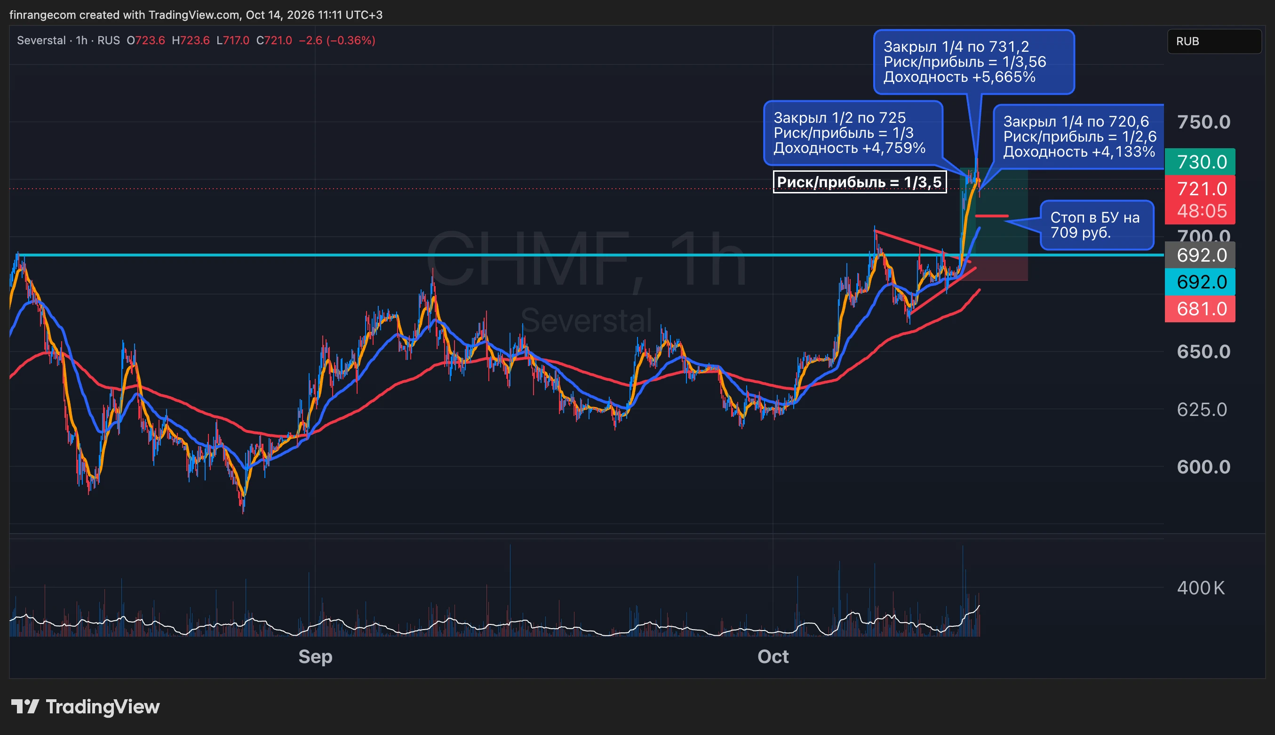The image size is (1275, 735).
Task: Click the 400K volume axis label
Action: click(1201, 588)
